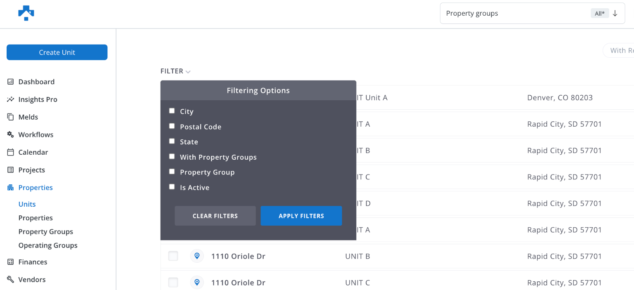Open Insights Pro from the sidebar
The width and height of the screenshot is (634, 290).
pos(38,99)
